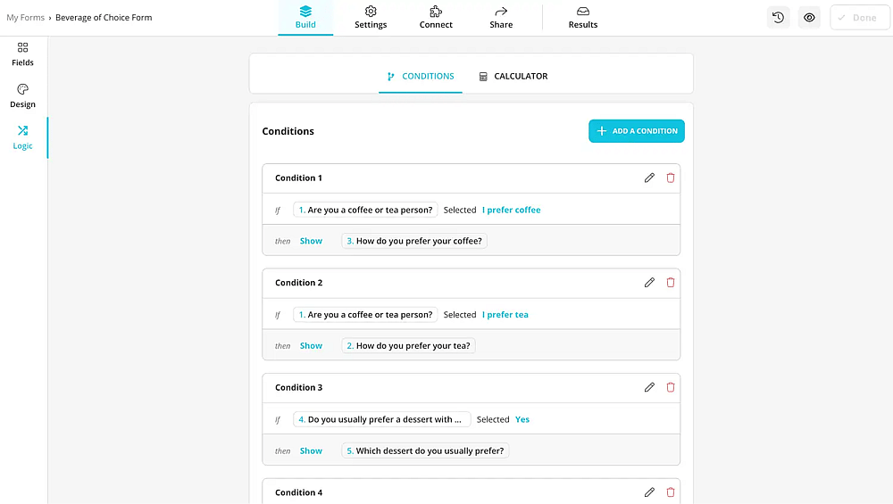Edit Condition 2 with pencil icon
Screen dimensions: 893x504
(x=649, y=283)
